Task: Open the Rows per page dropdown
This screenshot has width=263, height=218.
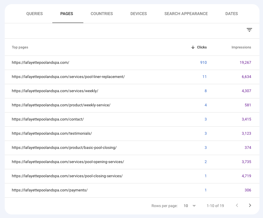Action: [x=190, y=206]
